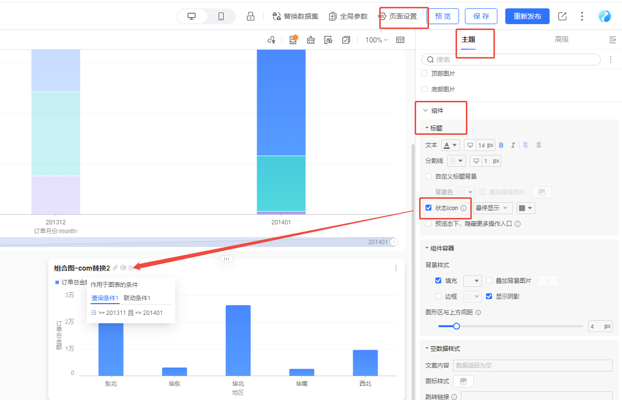The image size is (622, 400).
Task: Click the 图形区与上方间距 slider handle
Action: coord(457,326)
